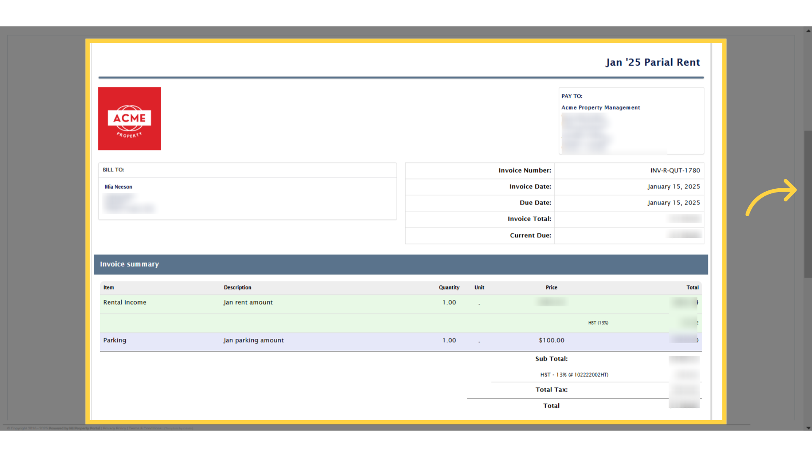The width and height of the screenshot is (812, 457).
Task: Click the Quantity column header
Action: click(x=449, y=287)
